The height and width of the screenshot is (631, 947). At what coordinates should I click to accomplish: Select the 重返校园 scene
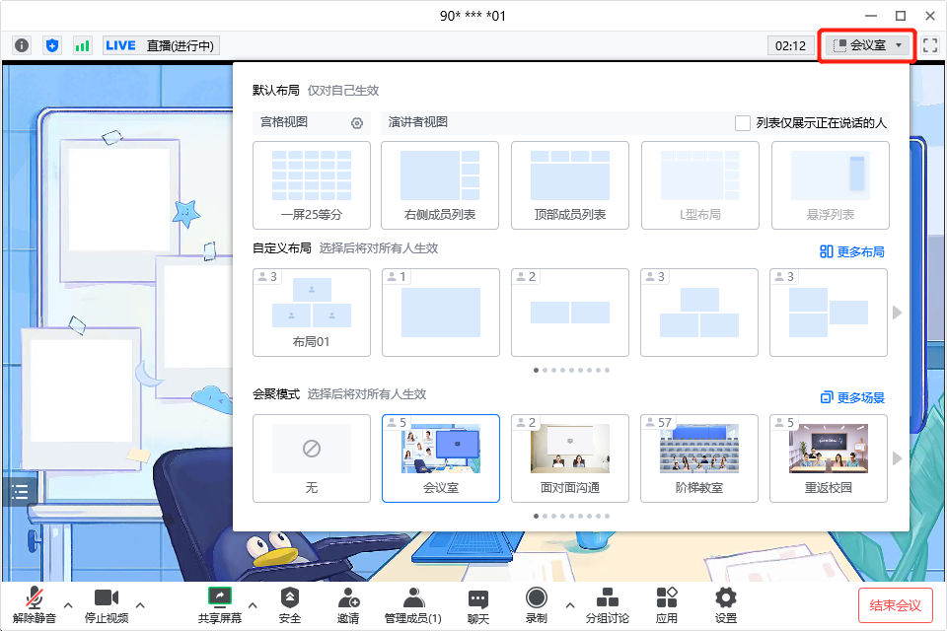coord(829,458)
